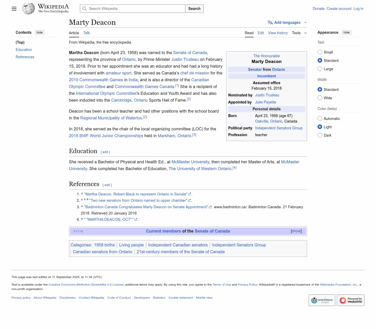Switch to the Talk tab
This screenshot has width=376, height=329.
(86, 33)
